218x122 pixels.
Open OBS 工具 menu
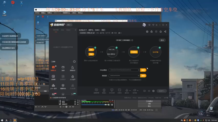pyautogui.click(x=74, y=13)
